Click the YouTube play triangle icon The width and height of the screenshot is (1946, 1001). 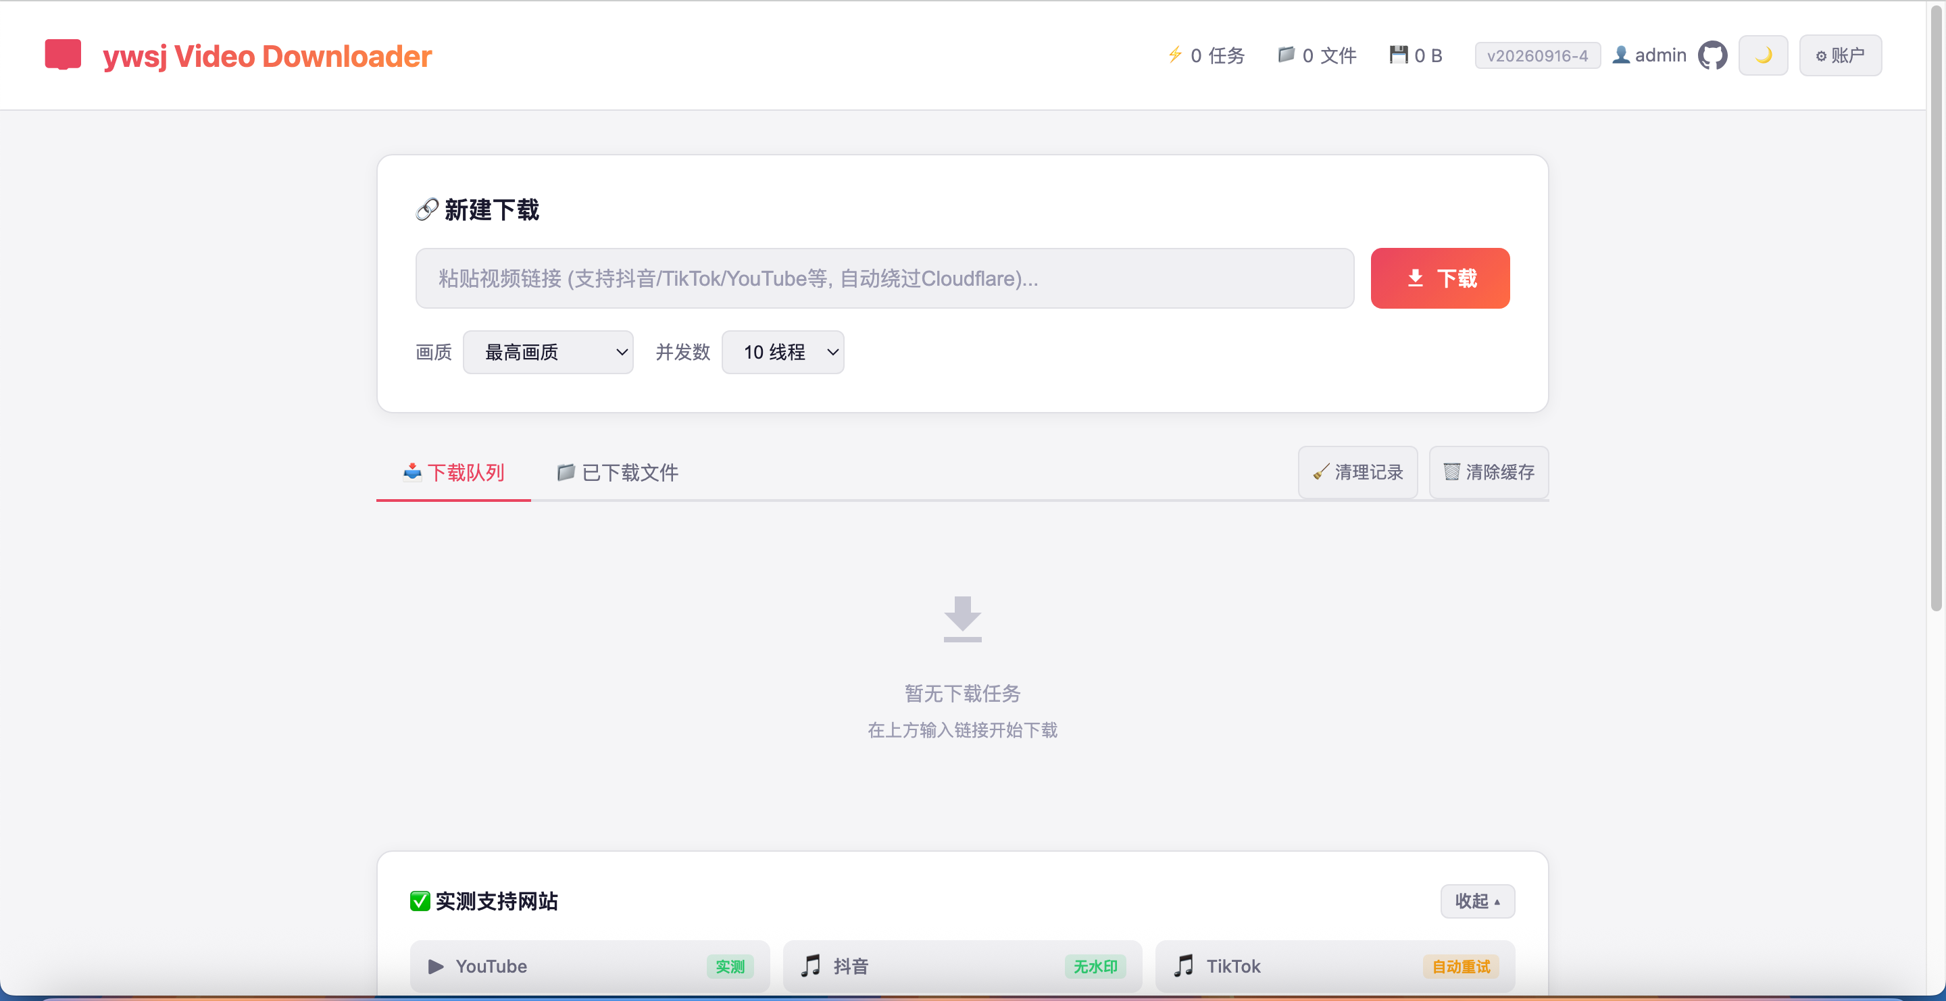pos(436,967)
